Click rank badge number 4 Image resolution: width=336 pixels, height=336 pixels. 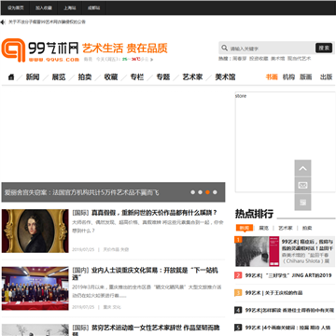[238, 310]
